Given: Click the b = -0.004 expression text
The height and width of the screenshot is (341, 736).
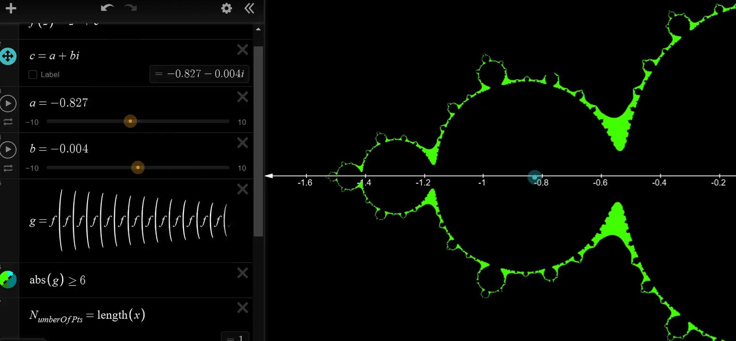Looking at the screenshot, I should [59, 149].
